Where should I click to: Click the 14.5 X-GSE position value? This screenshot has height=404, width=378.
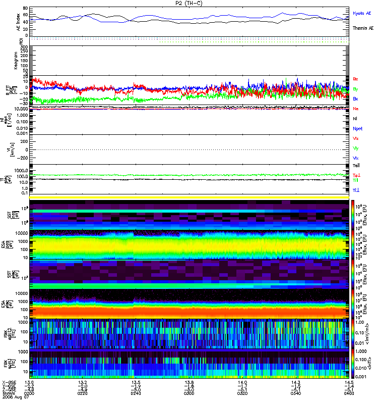(x=349, y=382)
